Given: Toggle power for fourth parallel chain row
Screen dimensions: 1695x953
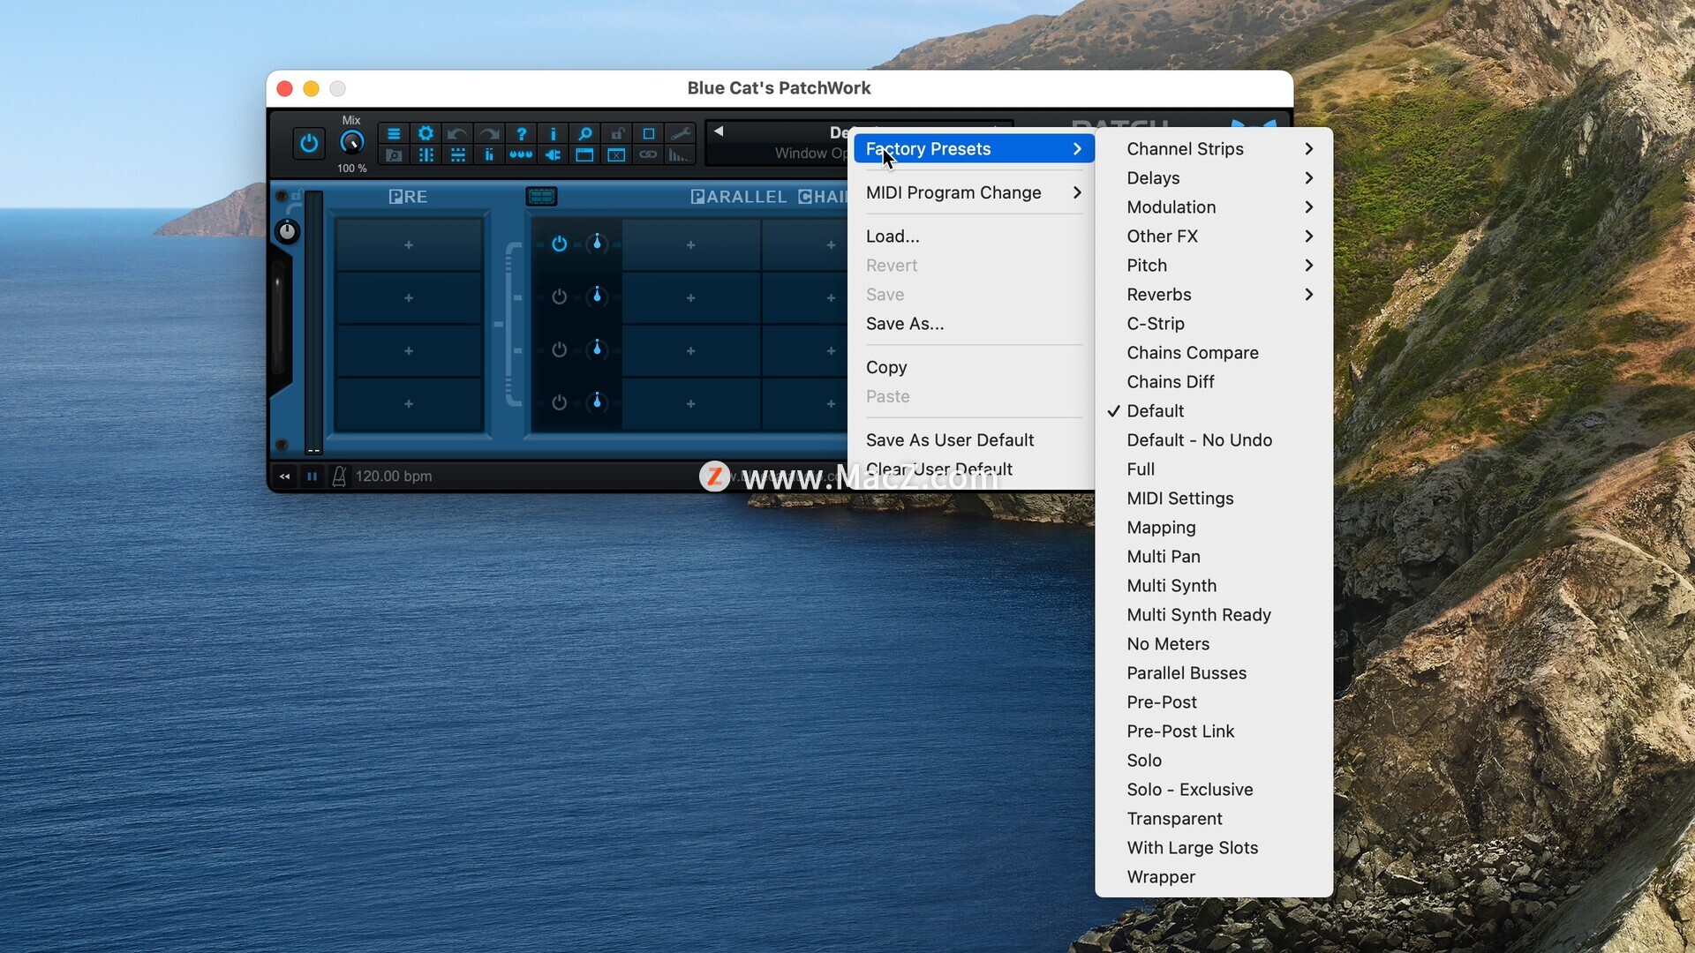Looking at the screenshot, I should point(559,402).
